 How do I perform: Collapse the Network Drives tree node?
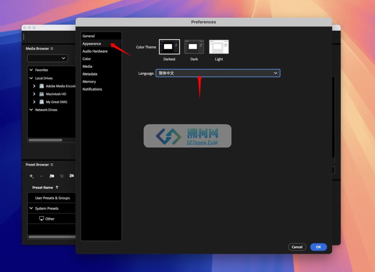(31, 110)
